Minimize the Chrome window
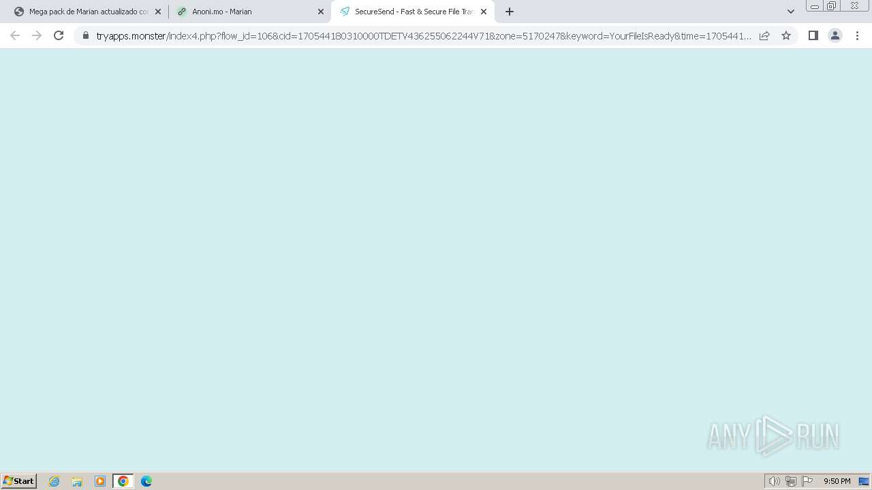 pyautogui.click(x=814, y=5)
